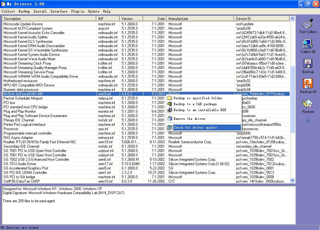This screenshot has width=320, height=230.
Task: Click the list scrollbar up arrow
Action: pos(292,18)
